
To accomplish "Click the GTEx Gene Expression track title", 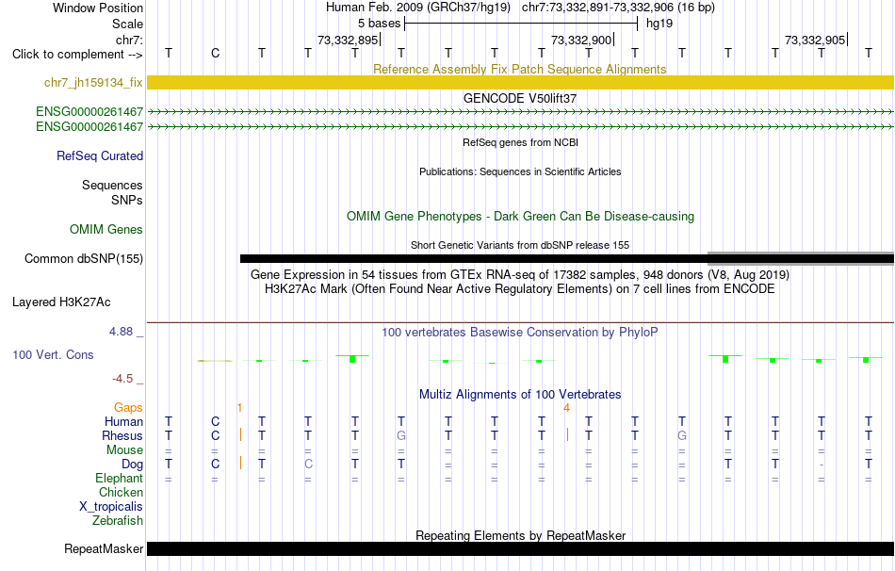I will [x=519, y=274].
